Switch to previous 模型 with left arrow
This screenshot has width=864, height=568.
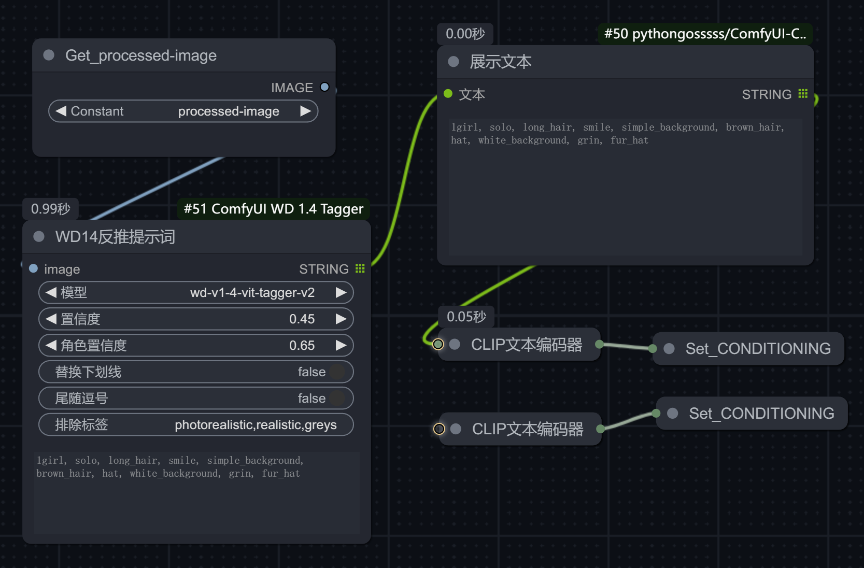(51, 292)
